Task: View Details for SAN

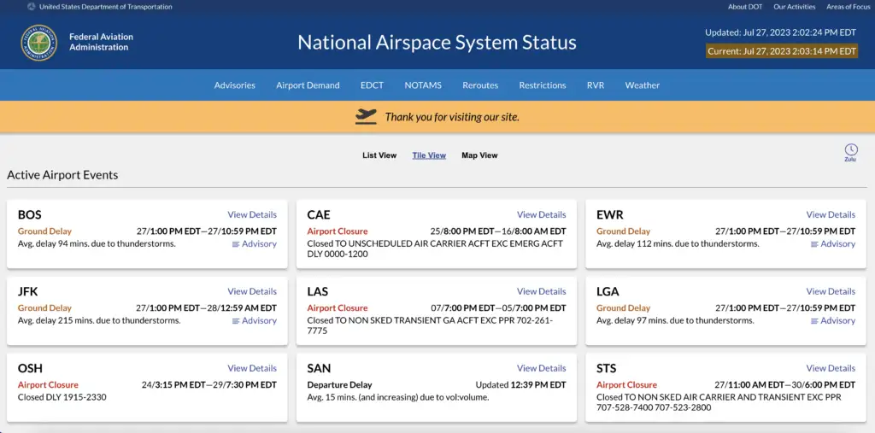Action: pyautogui.click(x=541, y=368)
